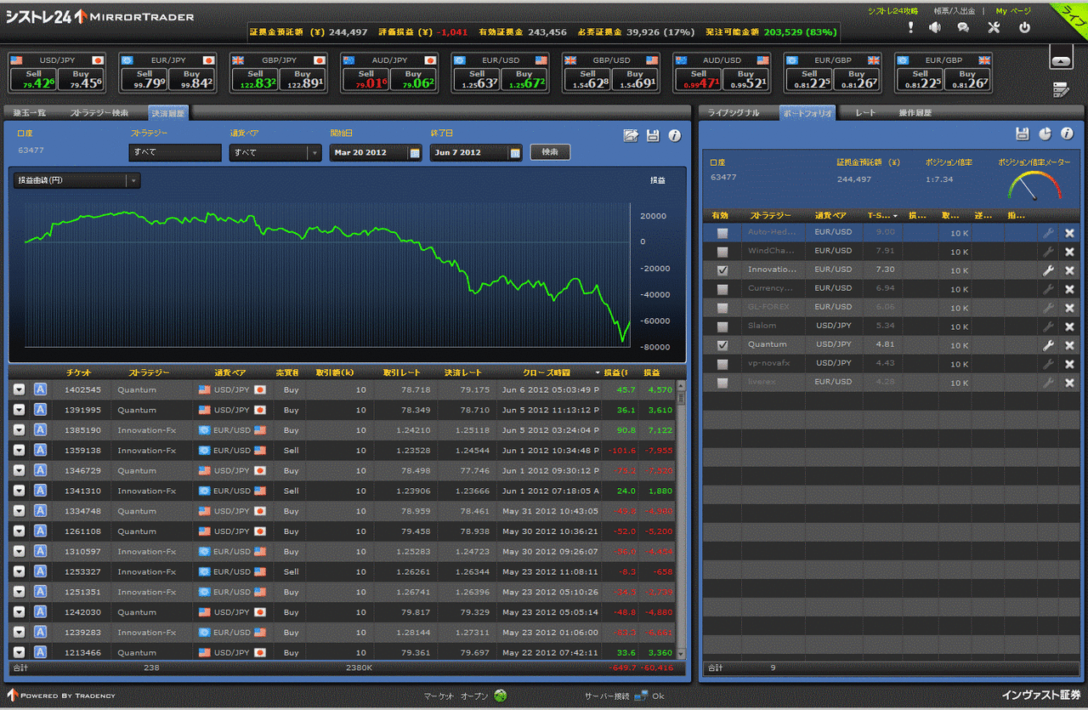Image resolution: width=1088 pixels, height=710 pixels.
Task: Switch to the レート tab
Action: pos(865,113)
